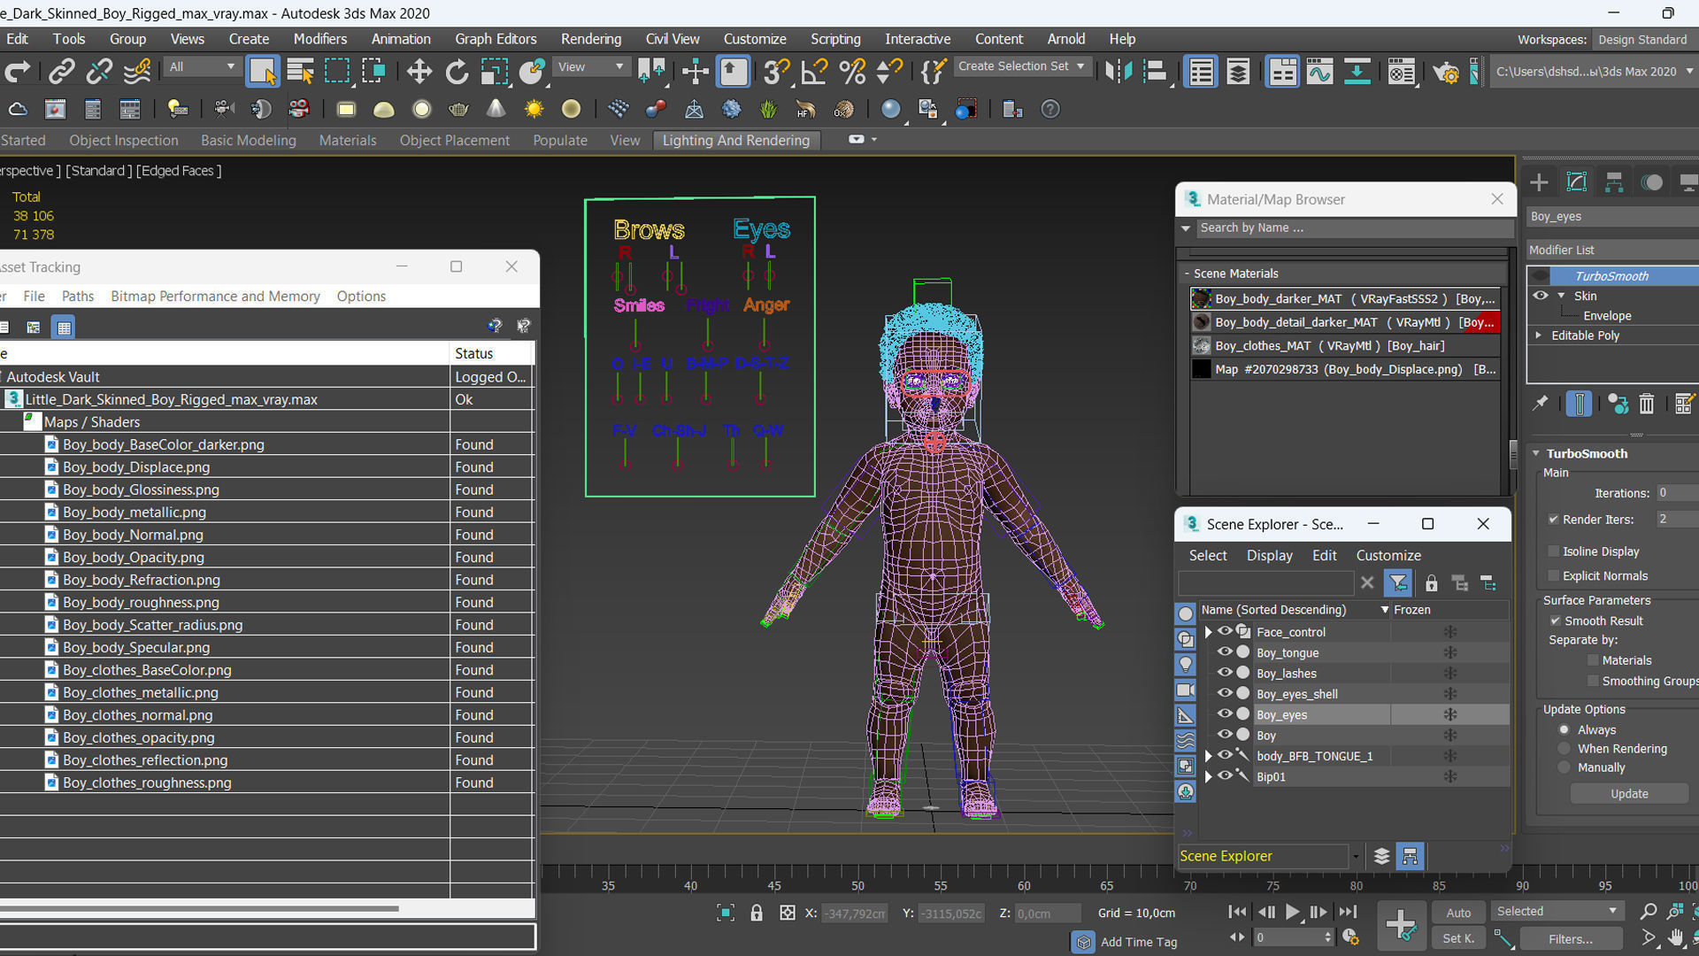
Task: Open the Curve Editor icon
Action: (1319, 72)
